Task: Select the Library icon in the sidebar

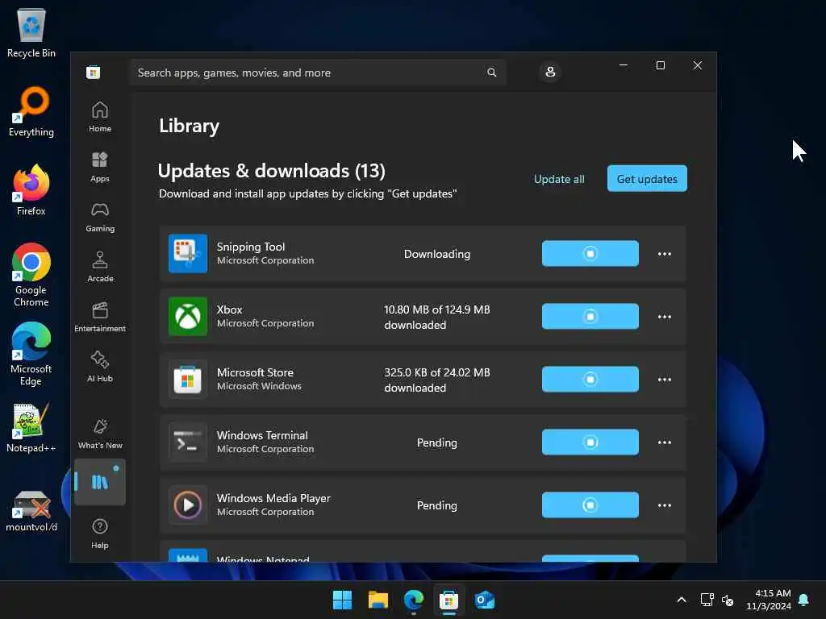Action: coord(99,482)
